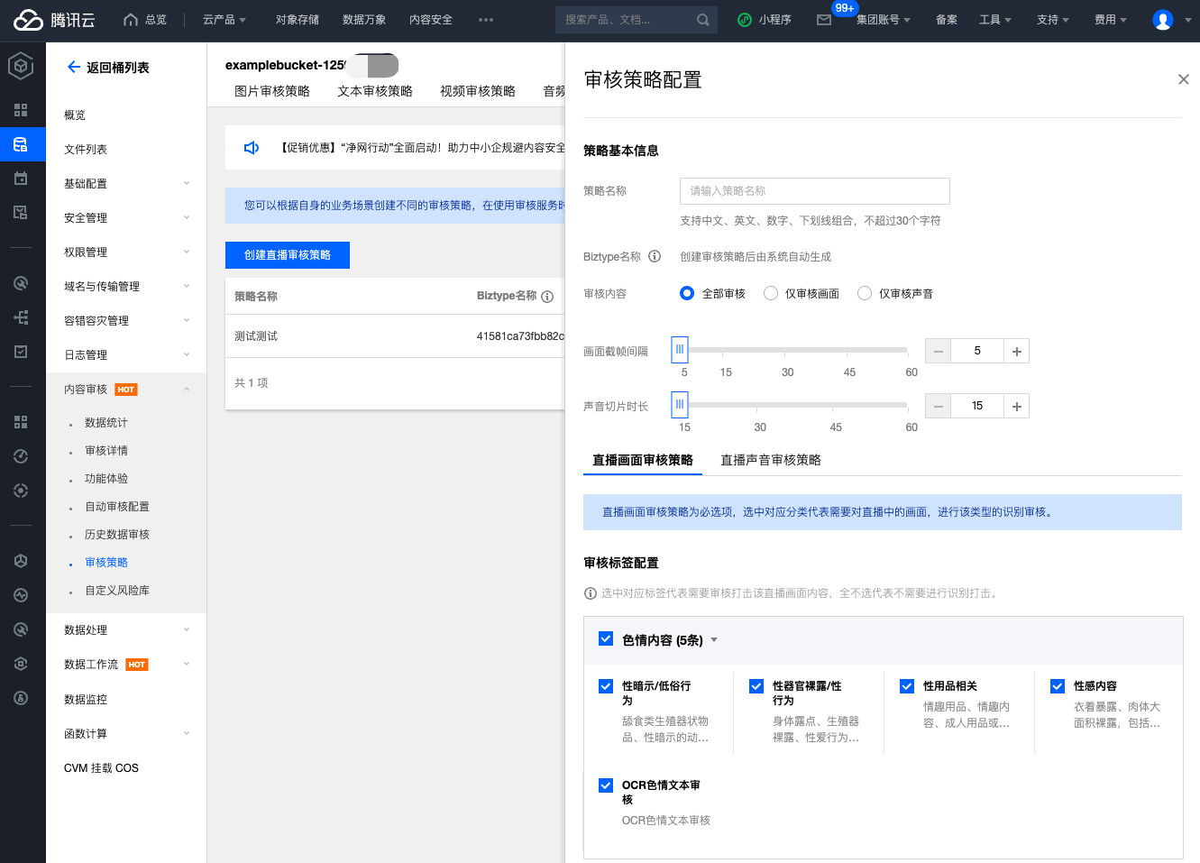Toggle the 性用品相关 checkbox

tap(907, 686)
